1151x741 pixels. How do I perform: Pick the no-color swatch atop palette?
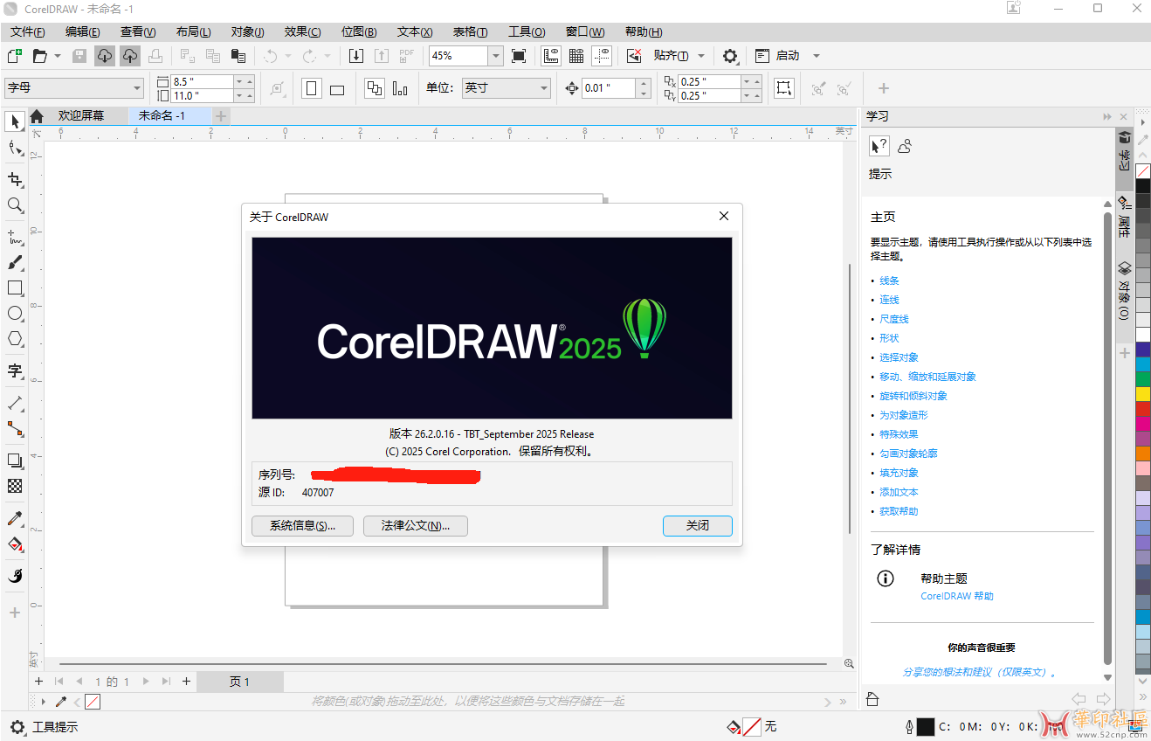[1143, 171]
